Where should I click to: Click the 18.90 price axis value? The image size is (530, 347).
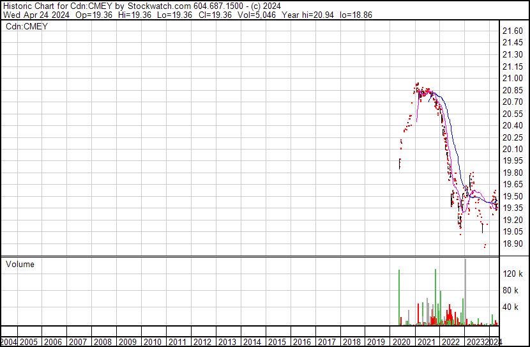513,243
